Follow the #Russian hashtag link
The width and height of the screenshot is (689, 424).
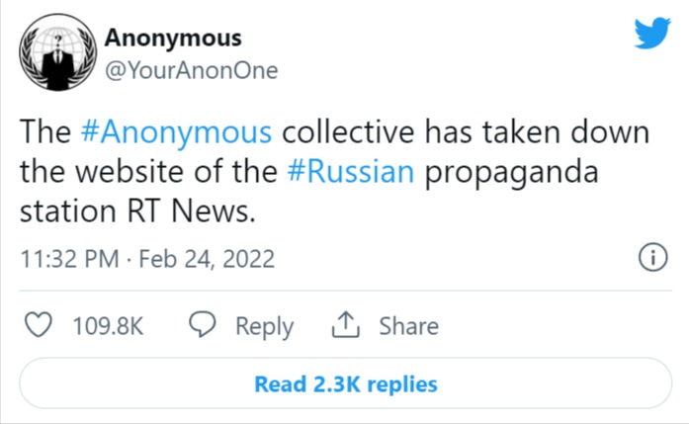coord(354,170)
